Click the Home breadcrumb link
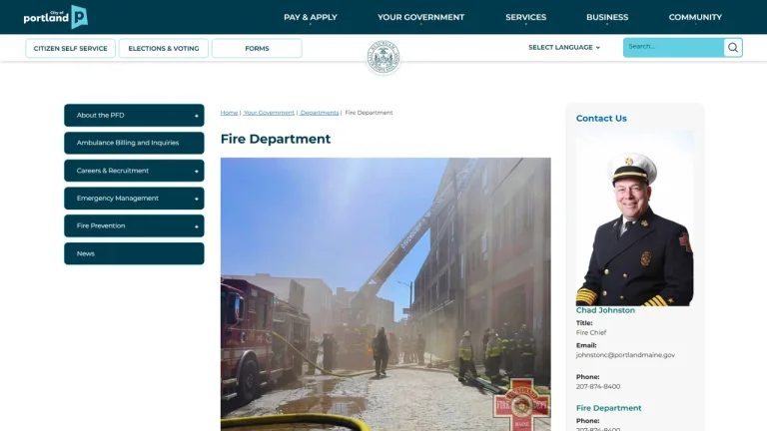767x431 pixels. point(229,113)
